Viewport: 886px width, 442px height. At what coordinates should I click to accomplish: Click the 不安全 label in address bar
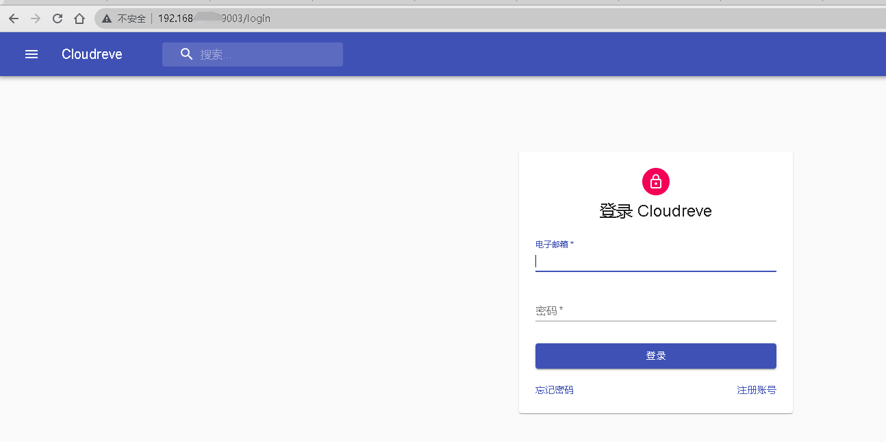pos(131,19)
